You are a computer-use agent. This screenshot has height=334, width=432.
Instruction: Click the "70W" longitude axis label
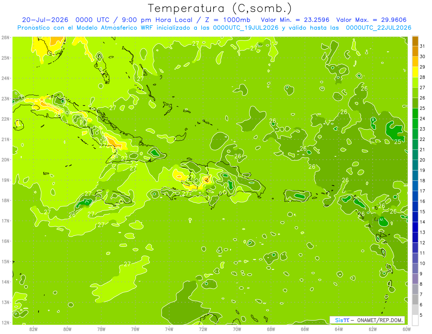click(237, 329)
